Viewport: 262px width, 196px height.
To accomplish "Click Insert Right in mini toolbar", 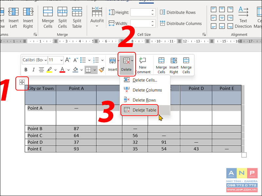I will click(x=174, y=65).
